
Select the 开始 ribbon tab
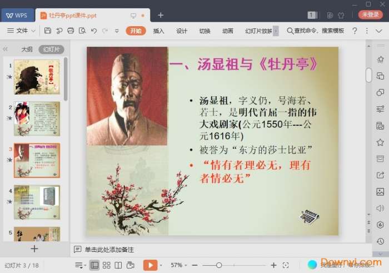point(136,31)
